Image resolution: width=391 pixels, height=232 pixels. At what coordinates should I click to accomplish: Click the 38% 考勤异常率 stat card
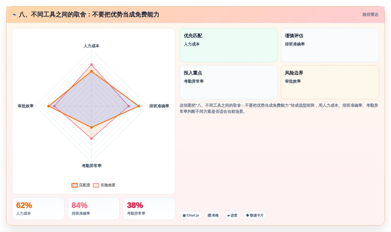tap(149, 209)
